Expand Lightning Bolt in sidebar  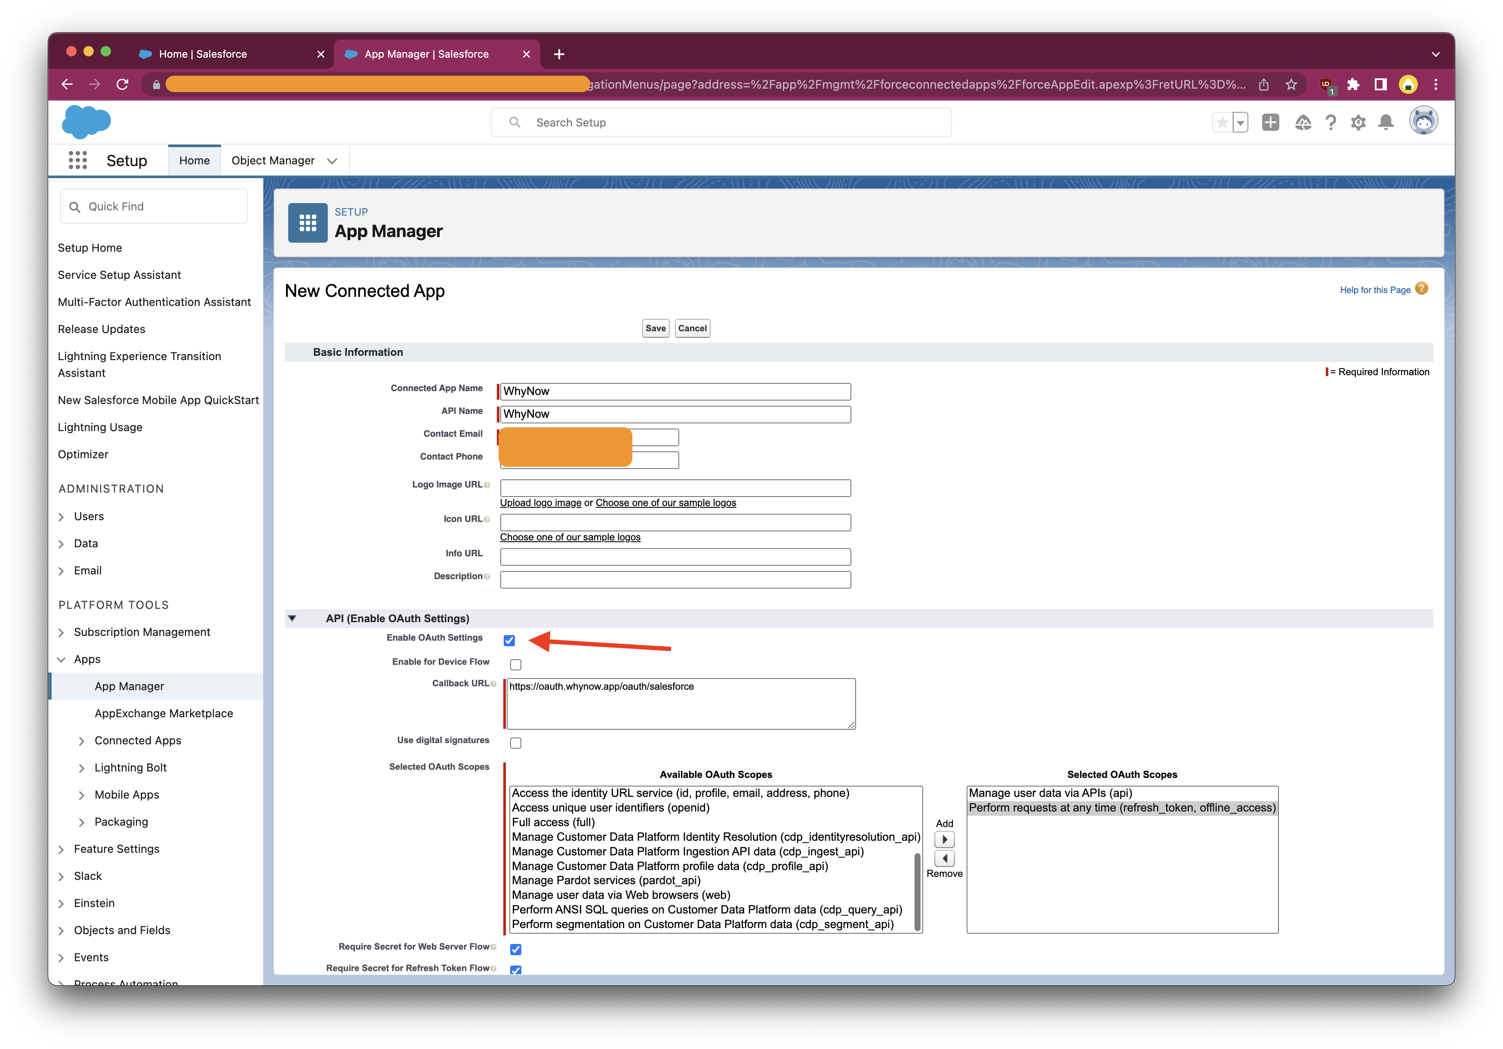pos(82,768)
